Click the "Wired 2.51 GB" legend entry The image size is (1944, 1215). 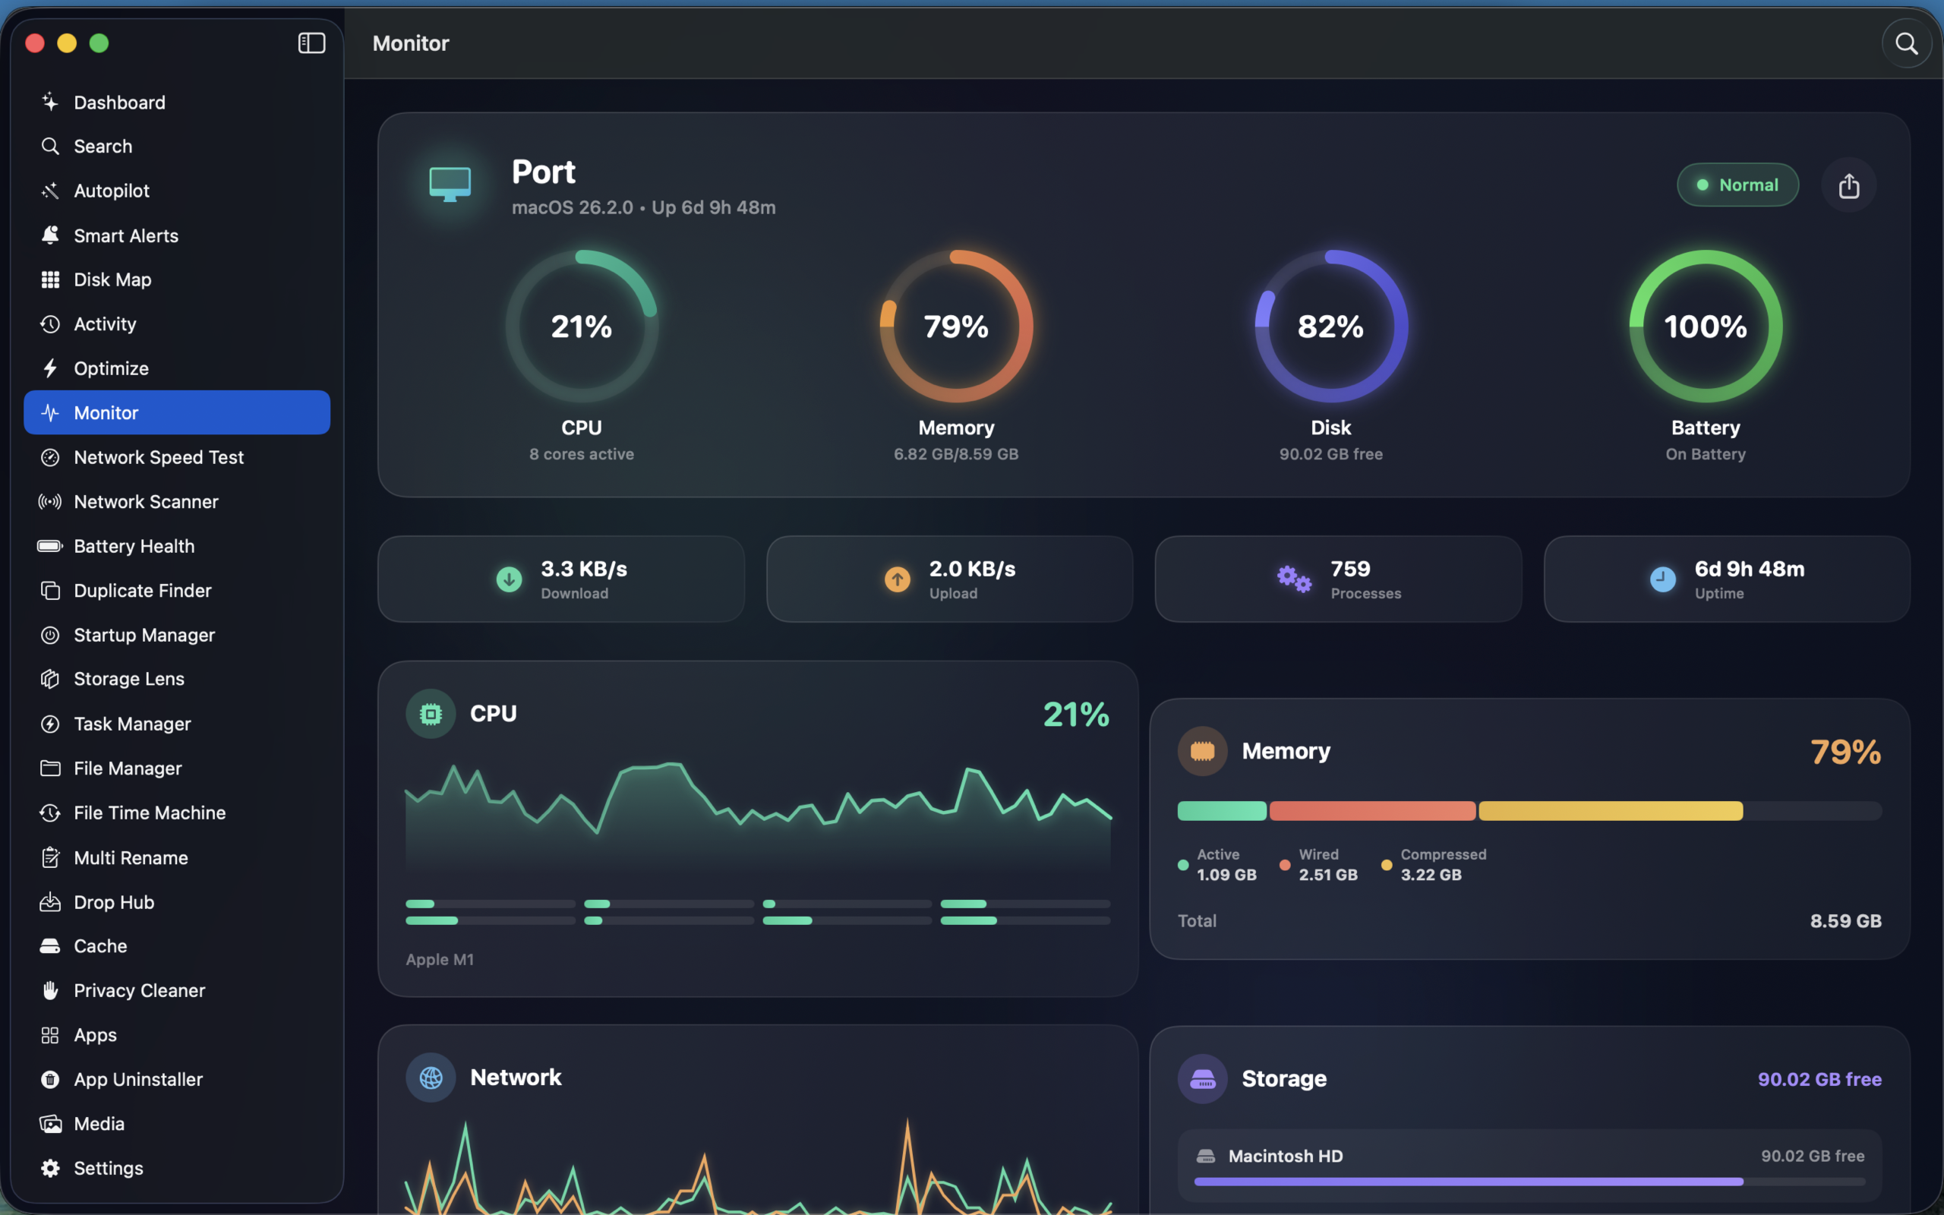pyautogui.click(x=1319, y=865)
